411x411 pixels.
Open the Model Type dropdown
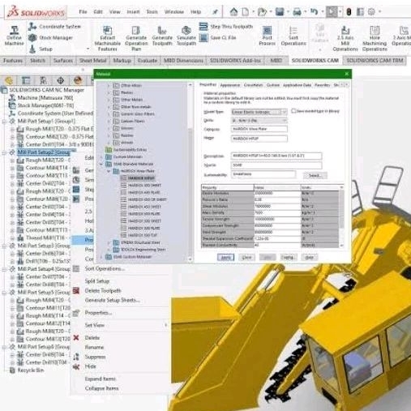click(284, 112)
